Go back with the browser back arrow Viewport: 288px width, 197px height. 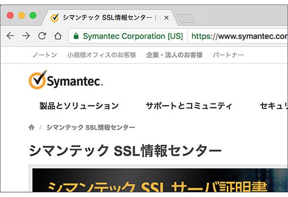10,36
